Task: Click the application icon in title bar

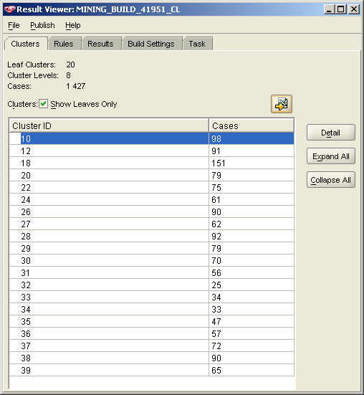Action: 9,9
